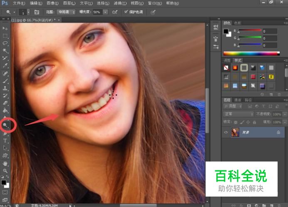This screenshot has width=288, height=207.
Task: Click the 背景 layer thumbnail
Action: tap(235, 132)
